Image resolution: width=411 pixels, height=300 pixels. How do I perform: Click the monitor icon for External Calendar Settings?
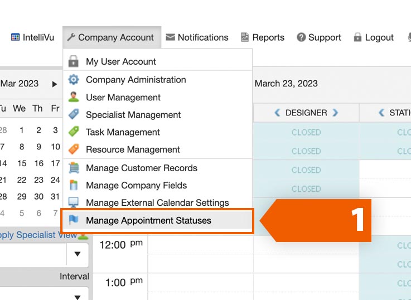pos(74,202)
